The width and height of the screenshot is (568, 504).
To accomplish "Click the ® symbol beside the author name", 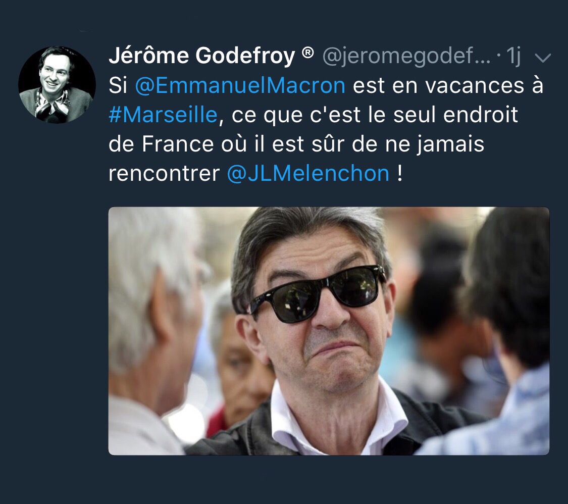I will pos(307,53).
